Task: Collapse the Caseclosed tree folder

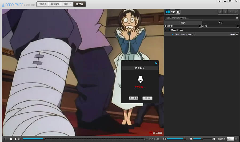Action: (166, 30)
